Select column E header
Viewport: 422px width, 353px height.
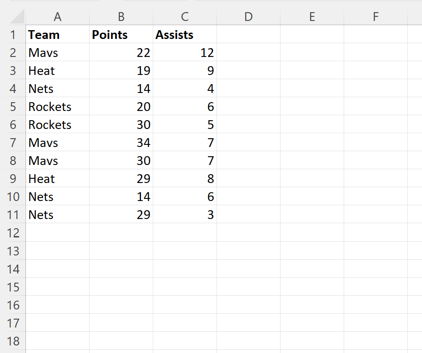point(312,17)
